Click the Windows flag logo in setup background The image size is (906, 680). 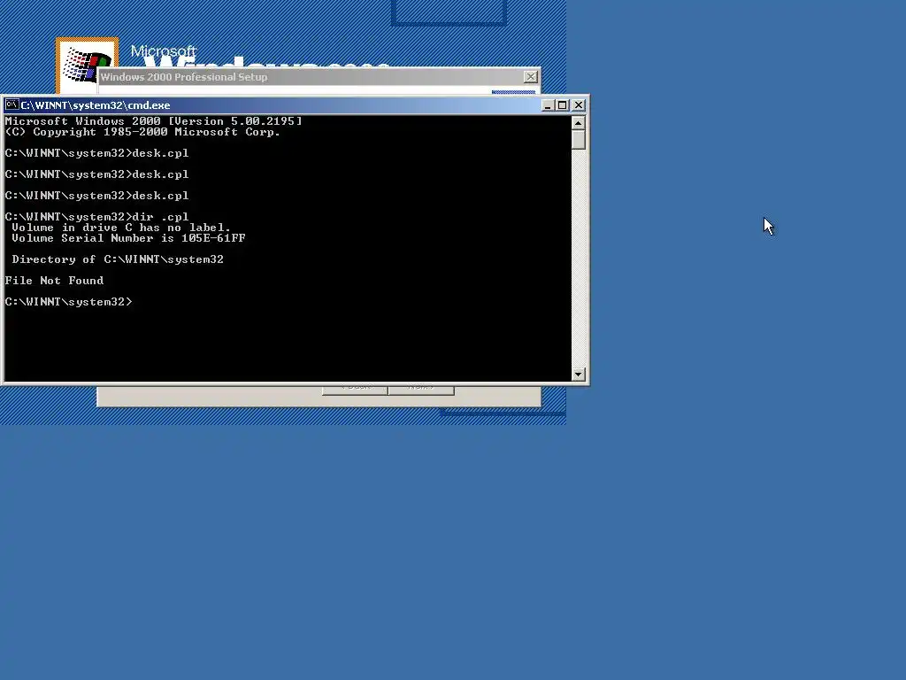point(87,66)
